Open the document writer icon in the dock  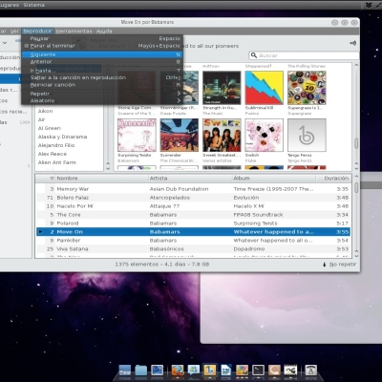click(x=226, y=371)
